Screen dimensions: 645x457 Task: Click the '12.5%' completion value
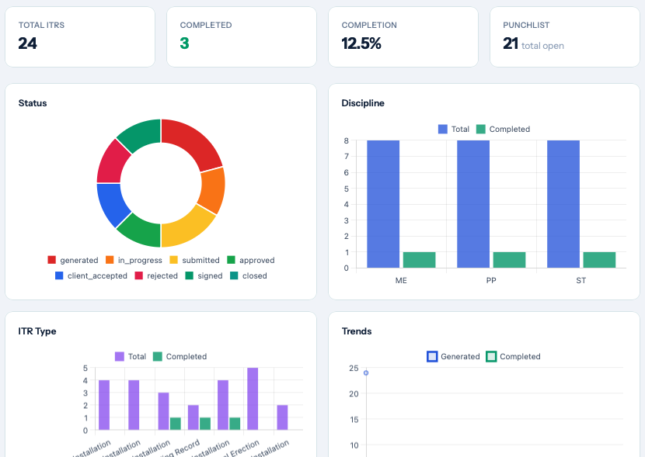[x=361, y=43]
